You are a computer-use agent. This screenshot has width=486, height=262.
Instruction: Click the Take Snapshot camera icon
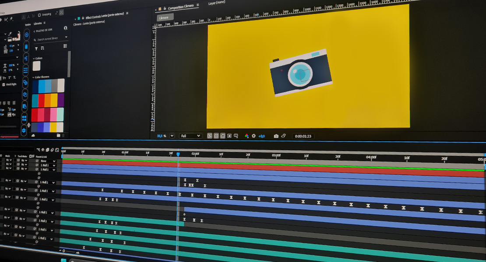click(276, 136)
